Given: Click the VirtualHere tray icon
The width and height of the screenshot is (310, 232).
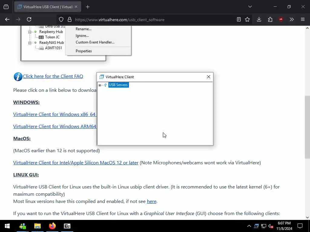Looking at the screenshot, I should pyautogui.click(x=256, y=226).
